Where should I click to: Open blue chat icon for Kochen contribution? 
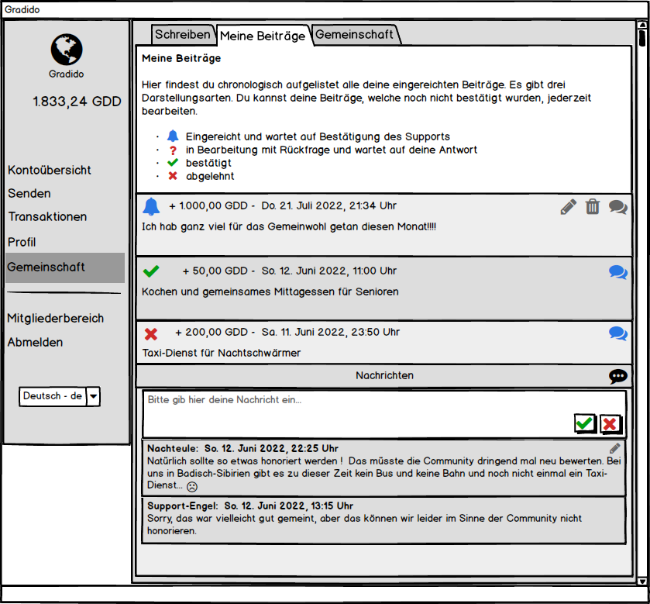(x=617, y=271)
